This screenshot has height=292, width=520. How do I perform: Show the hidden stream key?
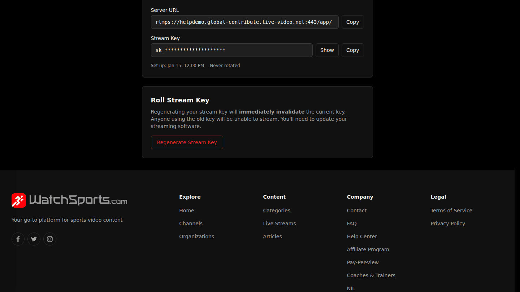(327, 50)
